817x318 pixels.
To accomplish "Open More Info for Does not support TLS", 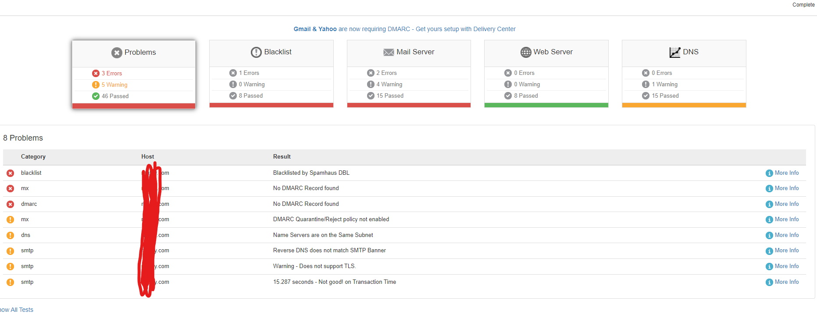I will pyautogui.click(x=782, y=266).
